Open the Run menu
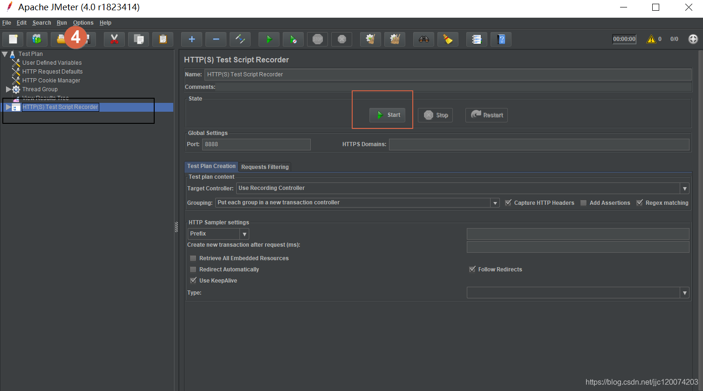This screenshot has width=703, height=391. coord(62,23)
